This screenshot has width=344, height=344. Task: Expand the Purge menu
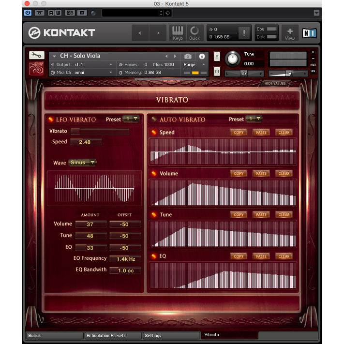(194, 64)
